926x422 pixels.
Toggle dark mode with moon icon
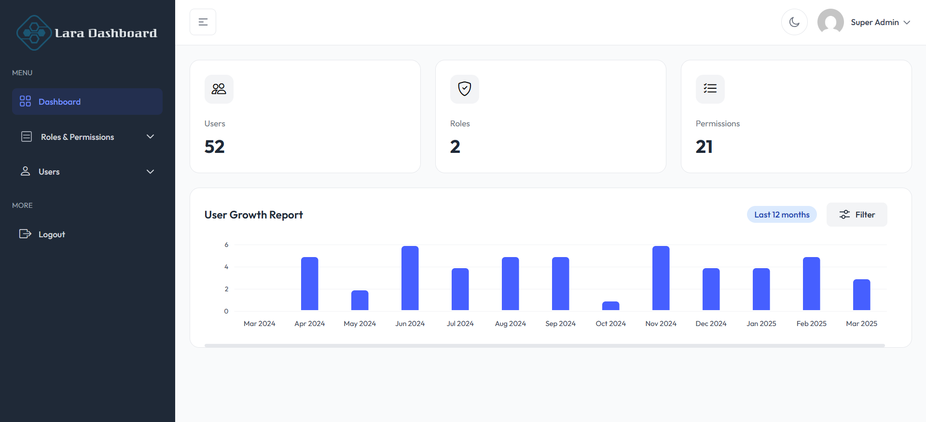click(794, 22)
